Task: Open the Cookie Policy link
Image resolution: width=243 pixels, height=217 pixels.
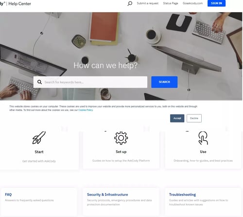Action: point(86,110)
